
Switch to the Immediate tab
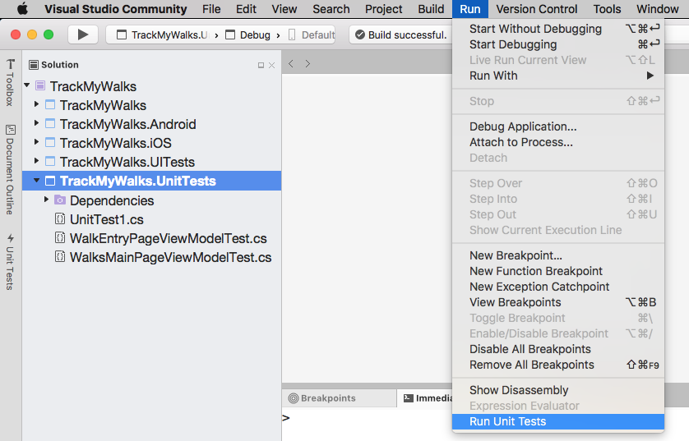coord(425,398)
